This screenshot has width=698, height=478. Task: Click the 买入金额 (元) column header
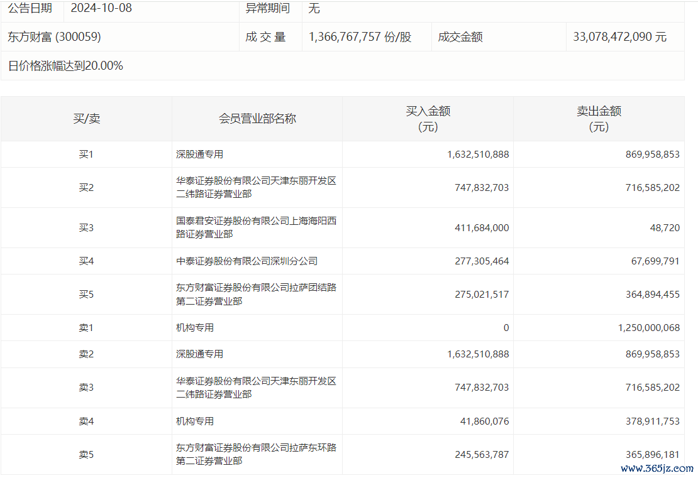(428, 119)
